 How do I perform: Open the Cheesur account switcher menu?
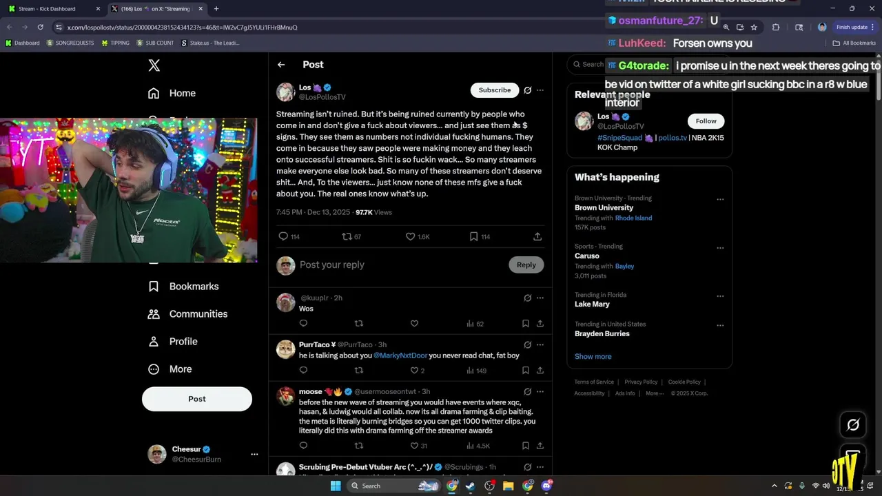point(254,454)
